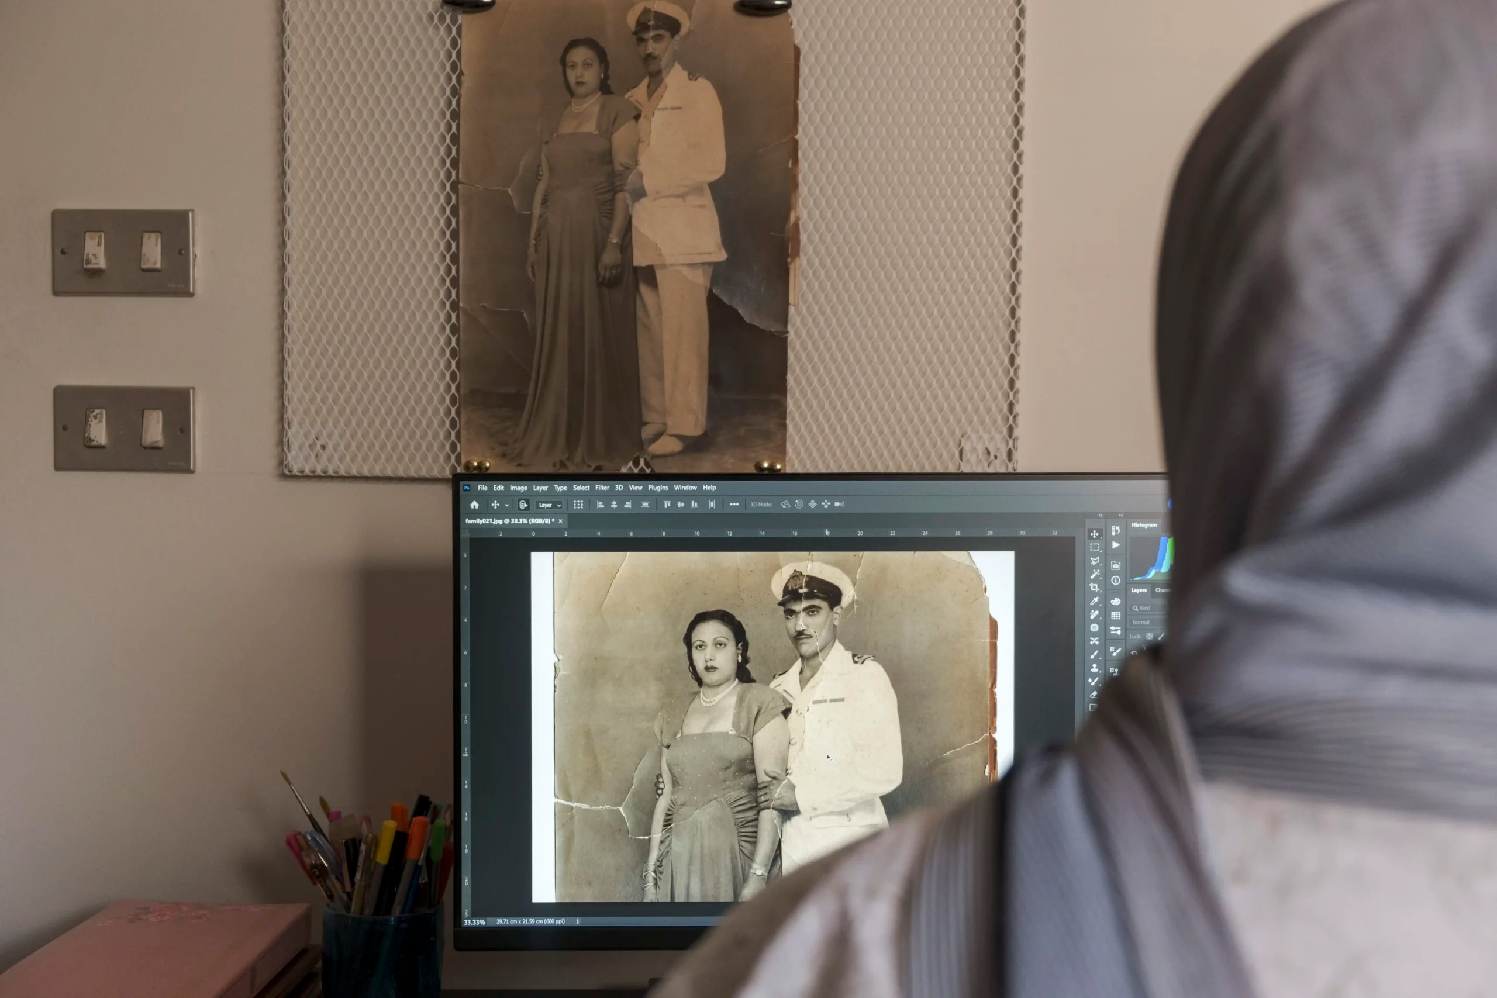Open the History panel icon
The image size is (1497, 998).
coord(1116,530)
